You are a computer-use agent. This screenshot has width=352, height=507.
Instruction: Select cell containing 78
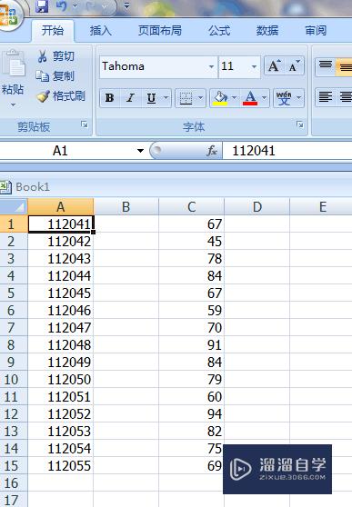point(191,258)
